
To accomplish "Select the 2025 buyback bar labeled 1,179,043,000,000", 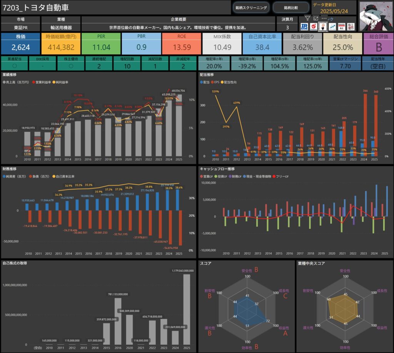I will click(187, 309).
